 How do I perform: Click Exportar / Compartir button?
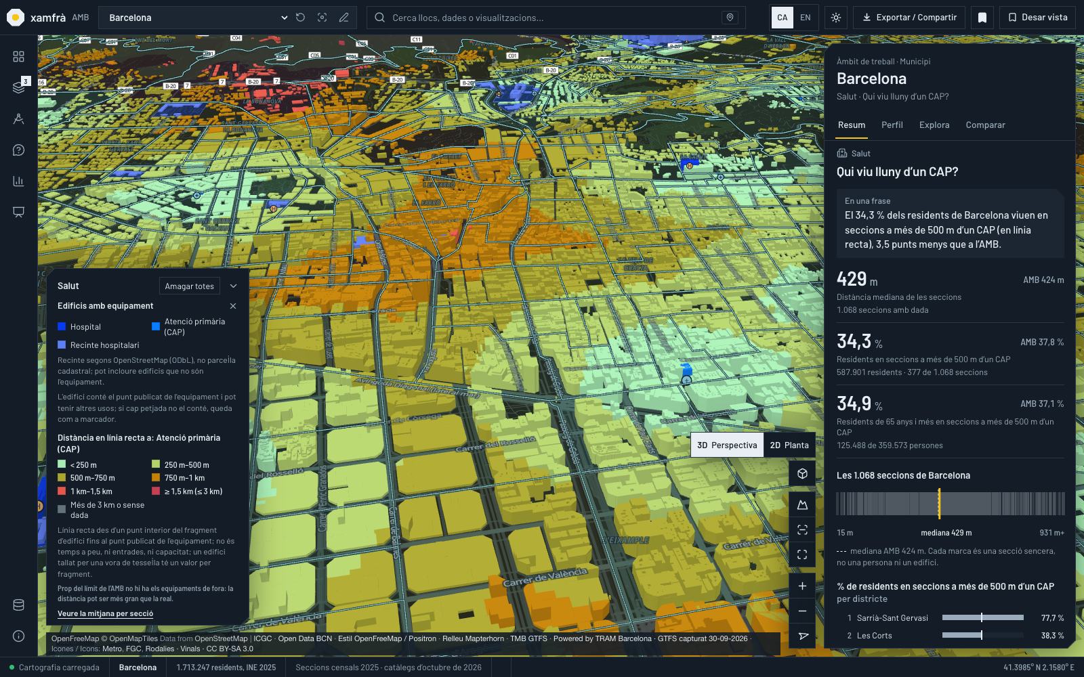[909, 18]
